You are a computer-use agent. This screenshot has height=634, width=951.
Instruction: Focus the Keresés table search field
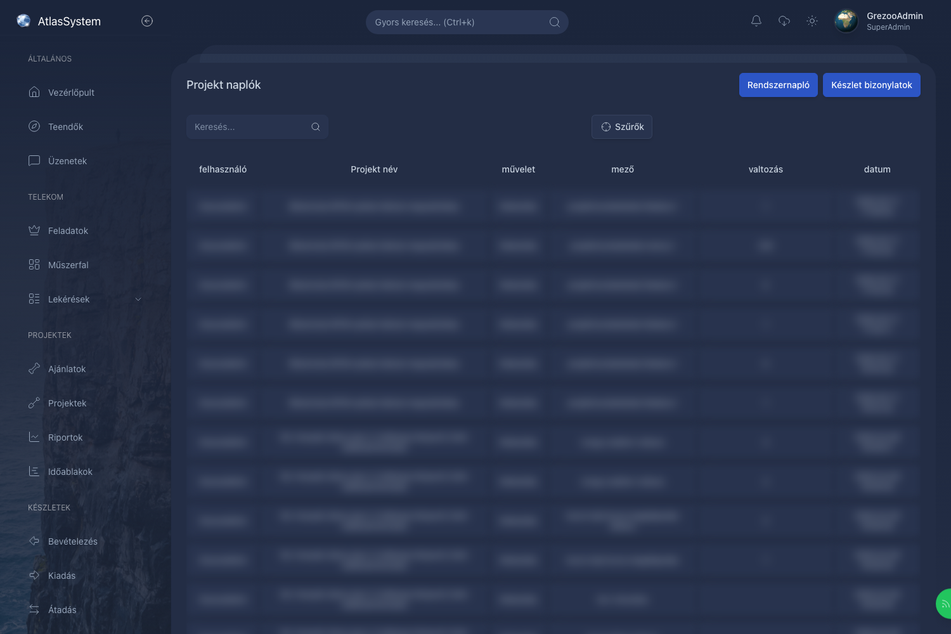point(257,127)
